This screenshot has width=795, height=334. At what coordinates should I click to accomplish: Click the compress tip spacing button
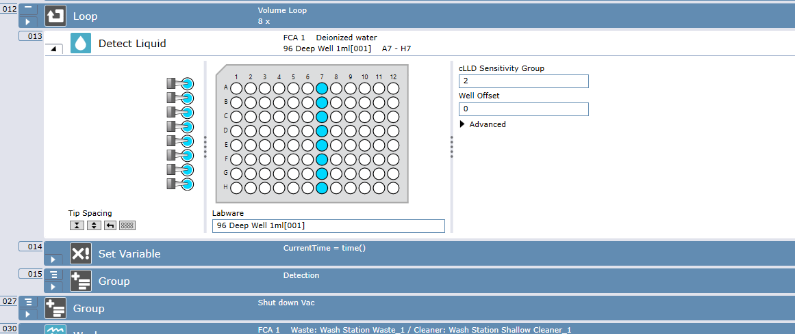77,225
